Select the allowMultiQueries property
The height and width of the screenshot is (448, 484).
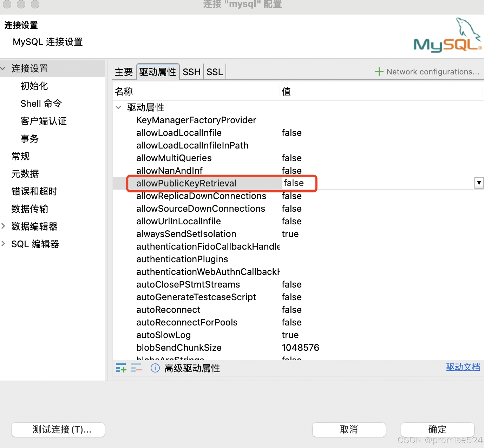(174, 158)
